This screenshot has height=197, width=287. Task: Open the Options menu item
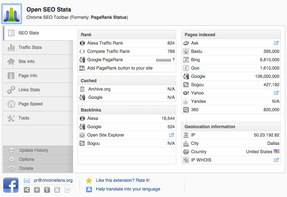pos(27,159)
